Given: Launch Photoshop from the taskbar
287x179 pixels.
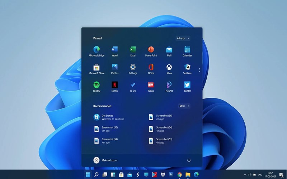Looking at the screenshot, I should pos(171,175).
